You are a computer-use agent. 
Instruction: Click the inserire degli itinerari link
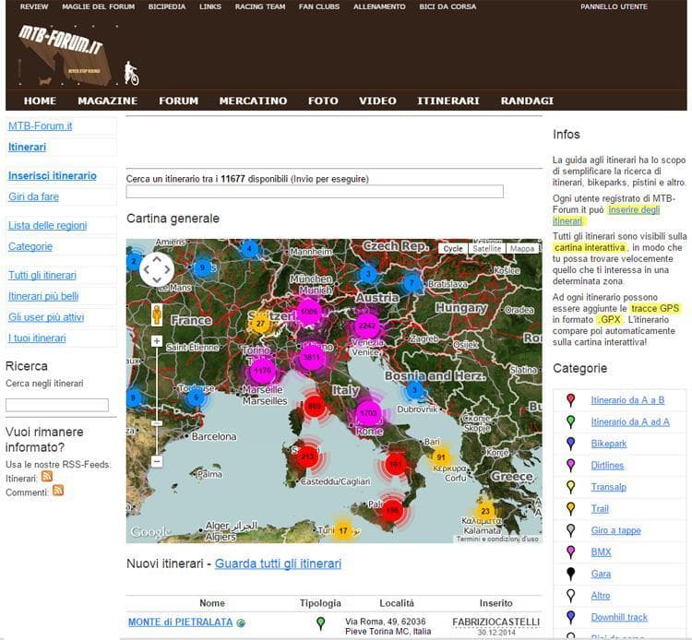tap(634, 210)
